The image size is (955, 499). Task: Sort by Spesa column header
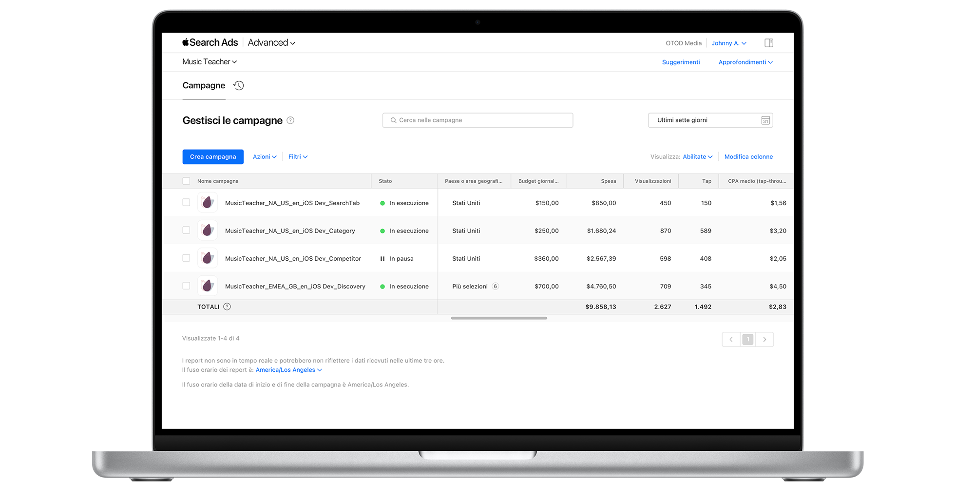608,181
